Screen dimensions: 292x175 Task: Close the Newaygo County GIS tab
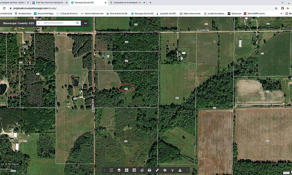click(106, 3)
